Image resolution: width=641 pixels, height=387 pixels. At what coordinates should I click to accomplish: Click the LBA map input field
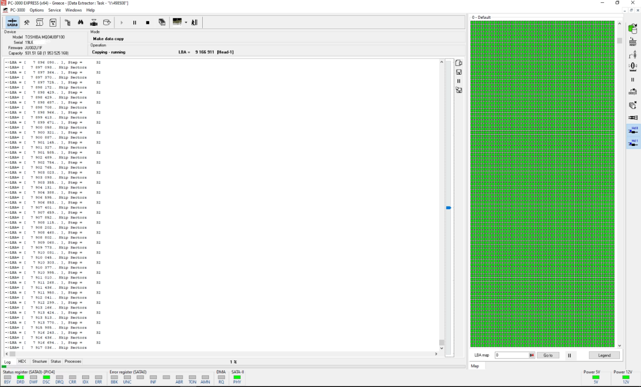click(x=511, y=356)
